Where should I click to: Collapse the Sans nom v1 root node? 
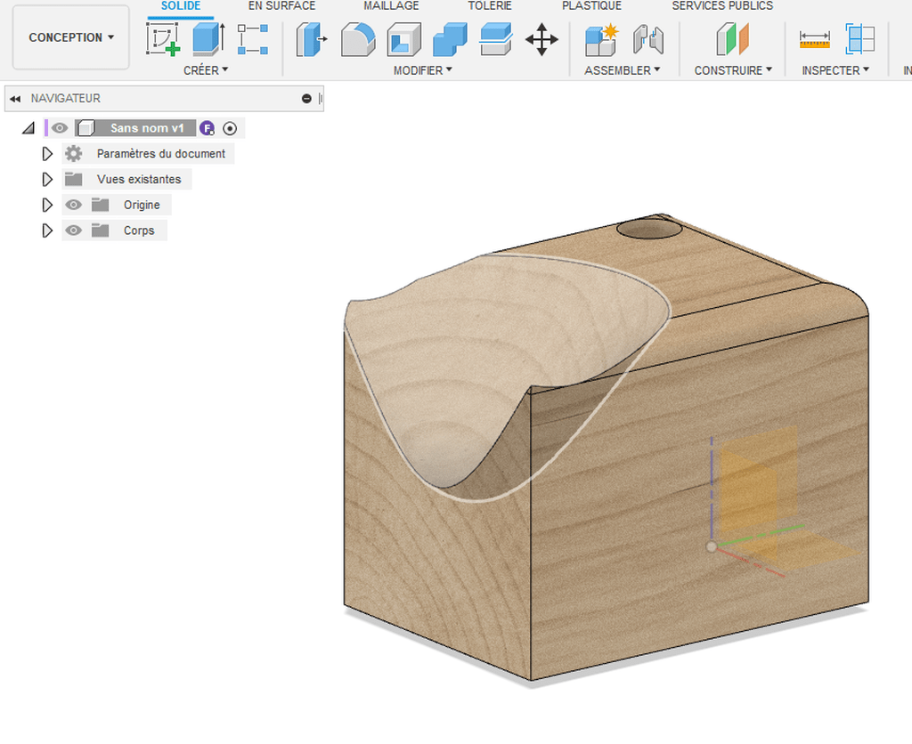[28, 128]
